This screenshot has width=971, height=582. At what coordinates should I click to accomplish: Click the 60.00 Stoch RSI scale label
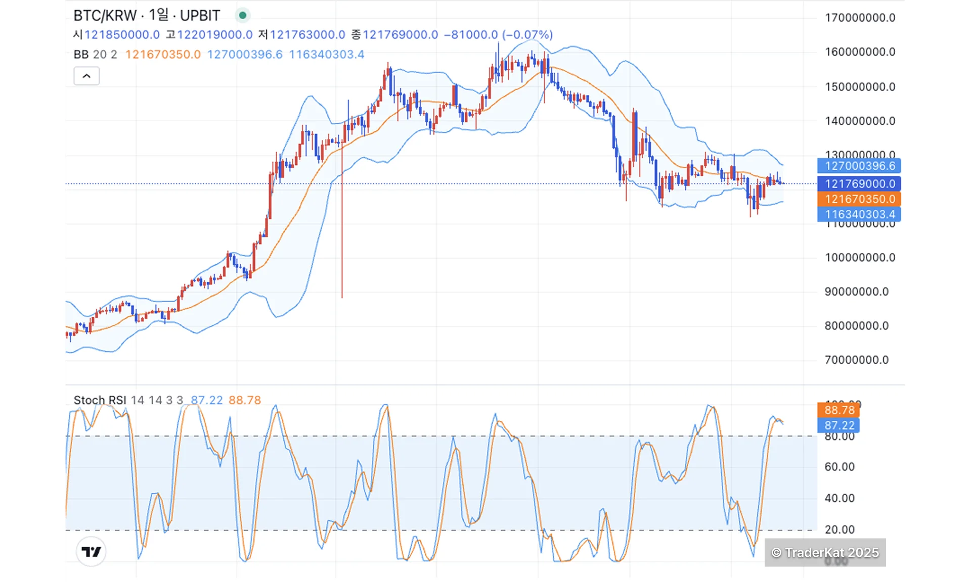[840, 467]
